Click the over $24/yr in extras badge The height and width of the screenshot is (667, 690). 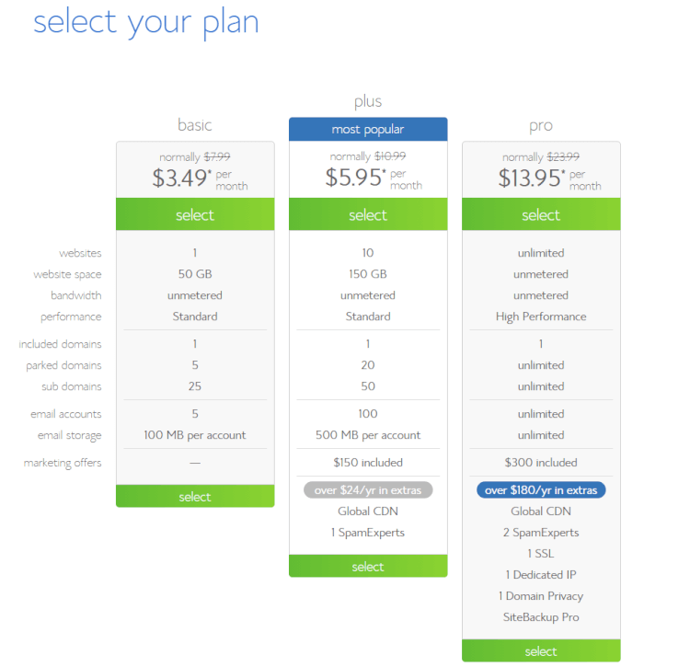coord(368,490)
